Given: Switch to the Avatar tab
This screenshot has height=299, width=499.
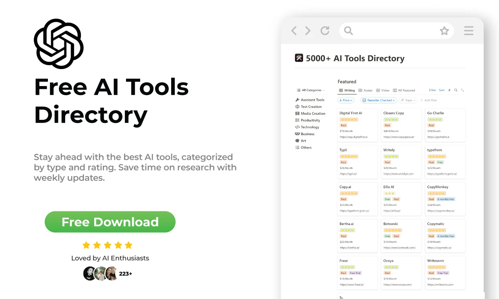Looking at the screenshot, I should 366,90.
